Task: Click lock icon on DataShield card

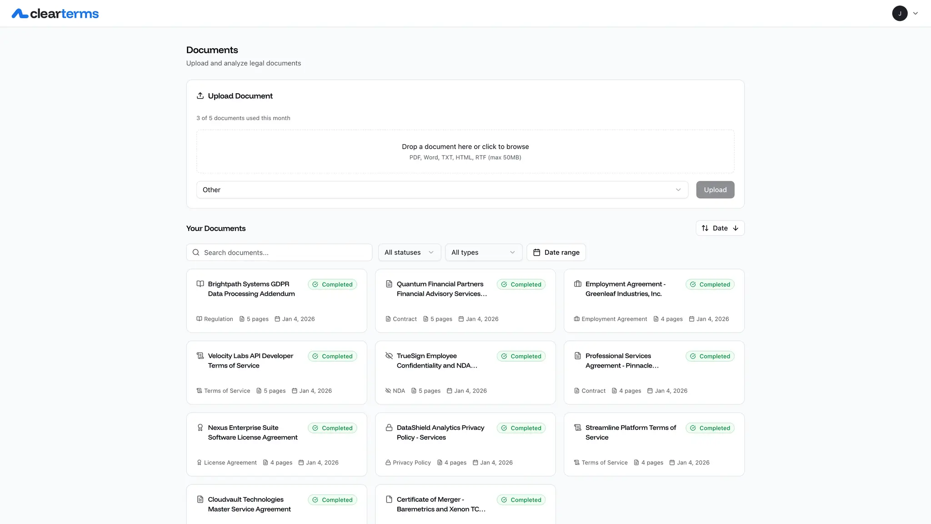Action: (x=389, y=428)
